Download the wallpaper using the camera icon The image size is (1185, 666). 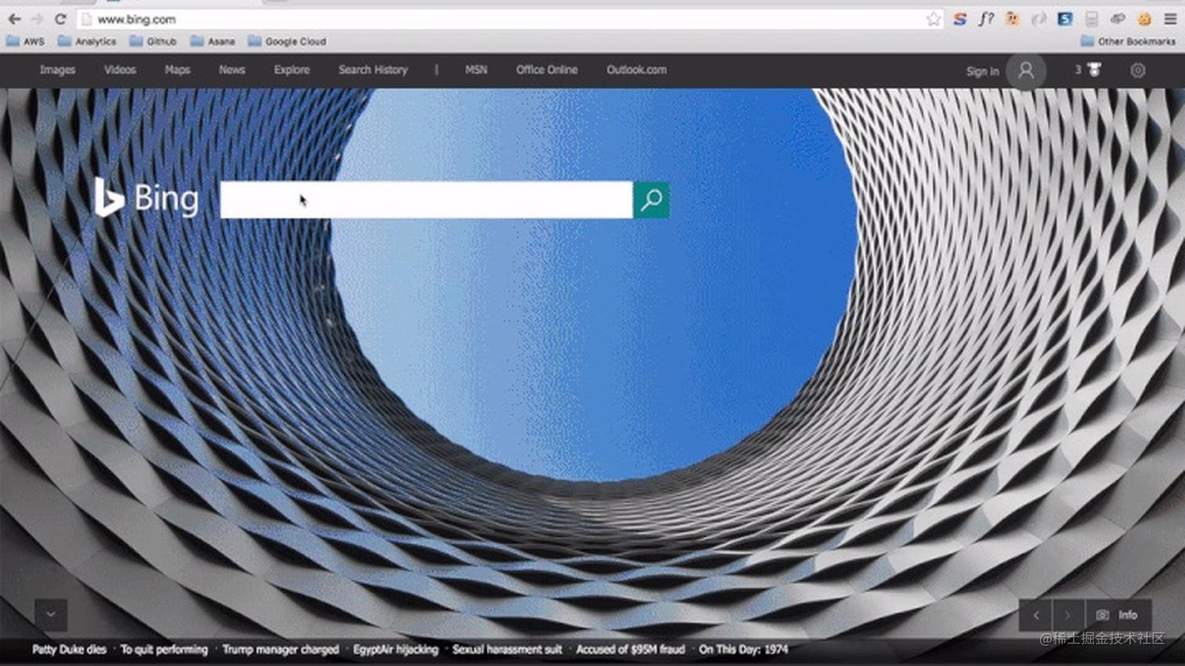click(x=1103, y=615)
